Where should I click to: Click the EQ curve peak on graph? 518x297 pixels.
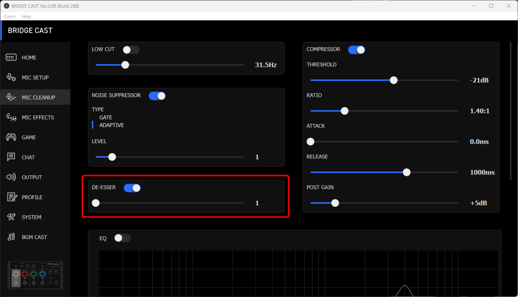coord(404,286)
